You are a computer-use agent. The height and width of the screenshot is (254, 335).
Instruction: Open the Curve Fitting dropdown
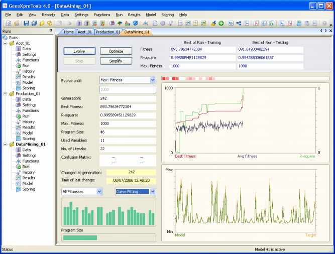click(153, 191)
